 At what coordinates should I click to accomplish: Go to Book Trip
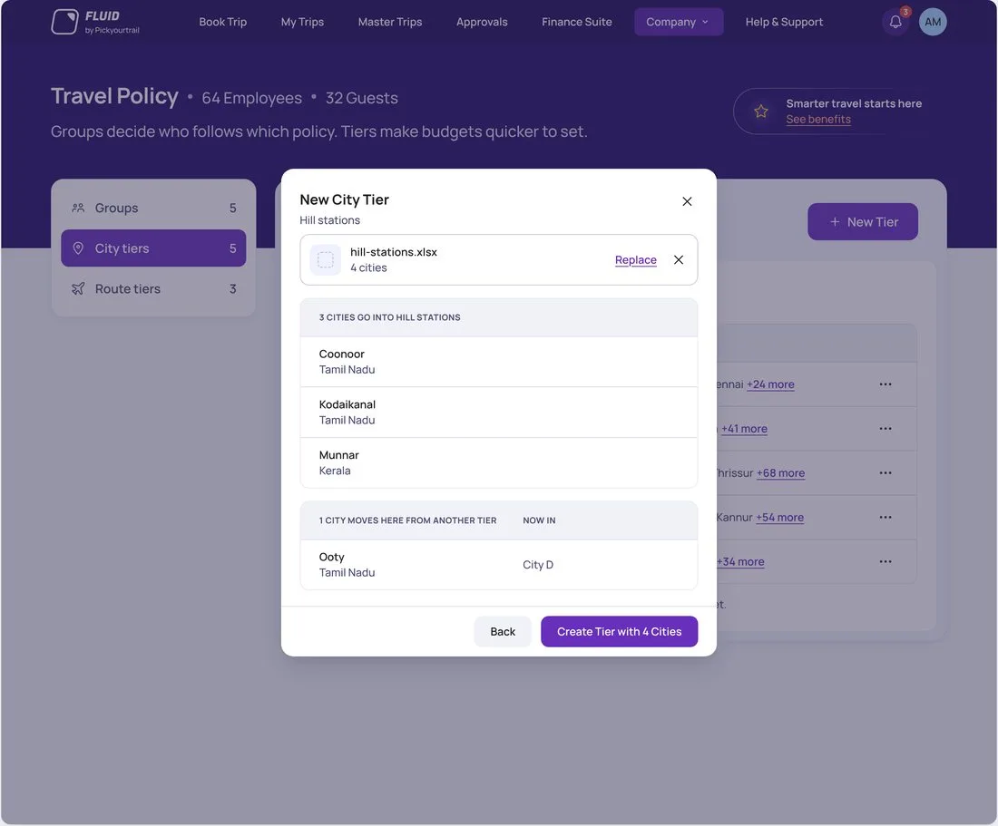tap(223, 22)
